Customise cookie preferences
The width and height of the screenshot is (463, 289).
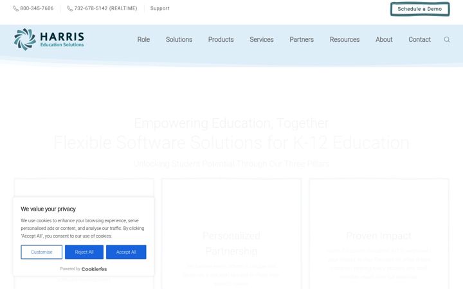click(41, 252)
